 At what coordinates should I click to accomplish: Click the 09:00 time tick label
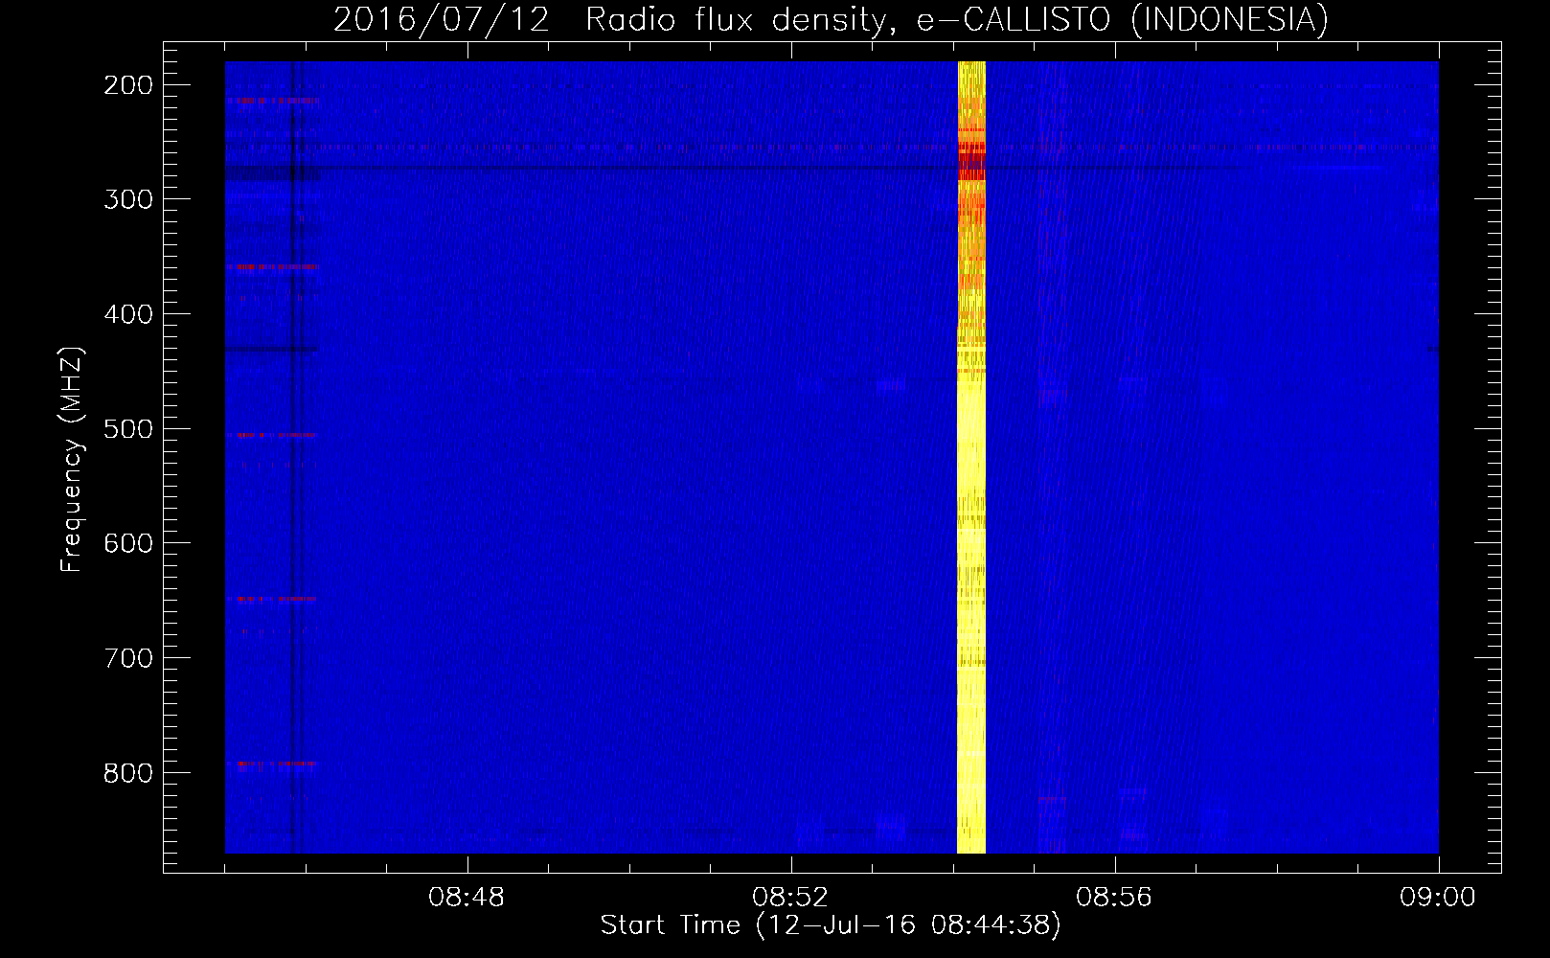1438,898
